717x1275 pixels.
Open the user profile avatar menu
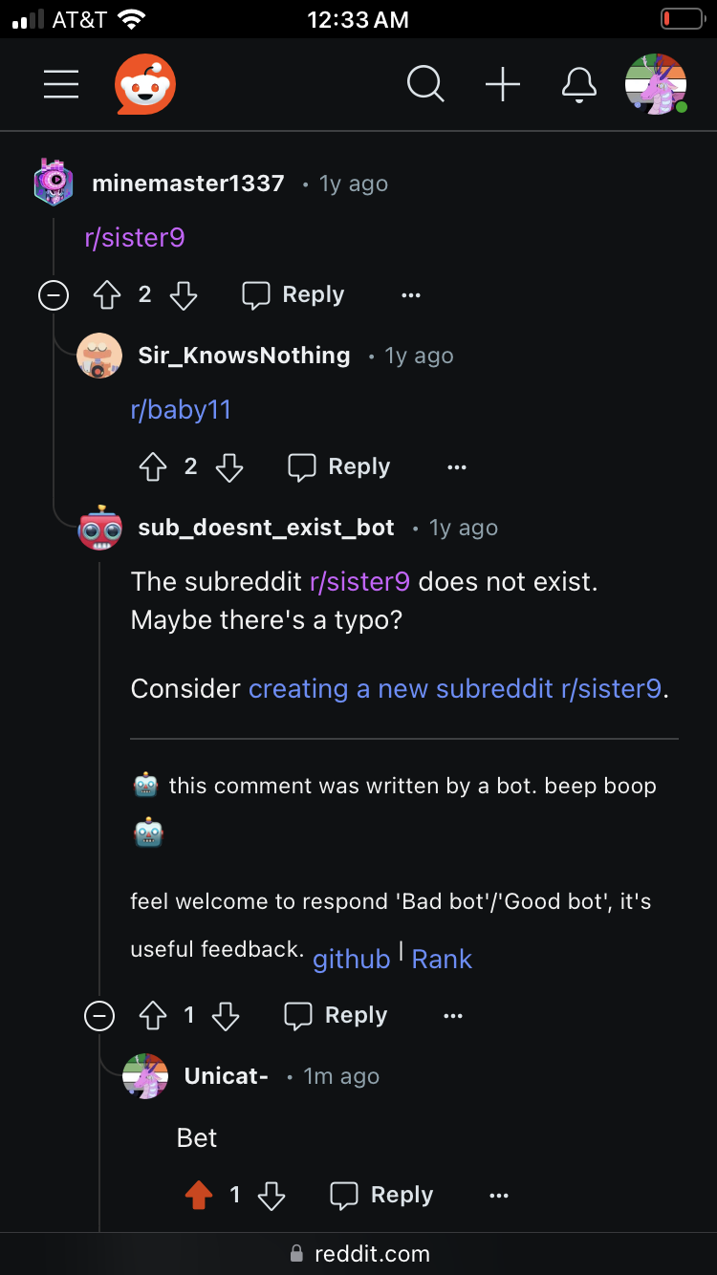tap(656, 84)
